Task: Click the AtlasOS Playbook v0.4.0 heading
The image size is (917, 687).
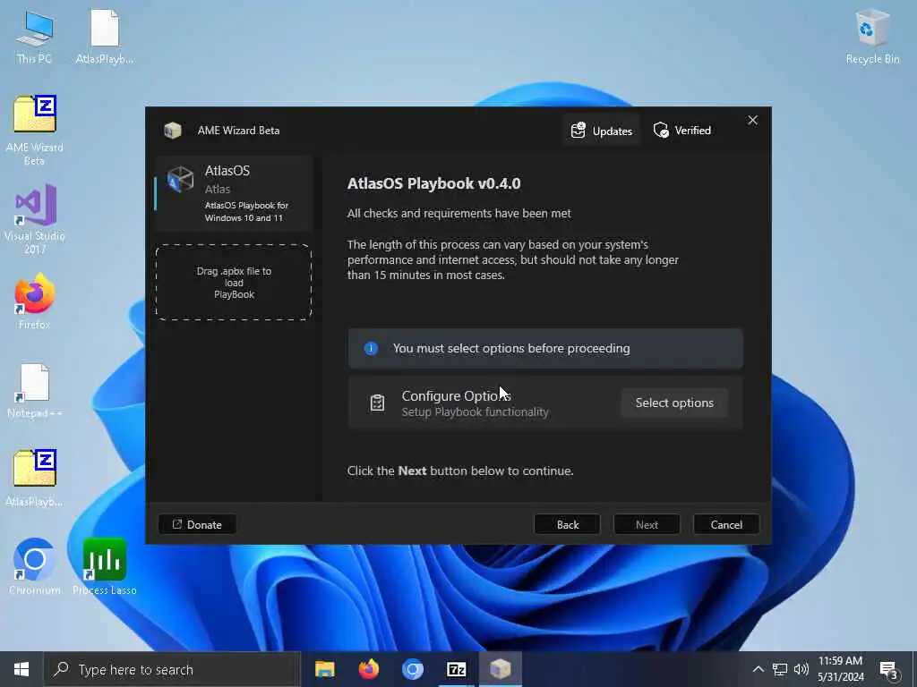Action: (433, 183)
